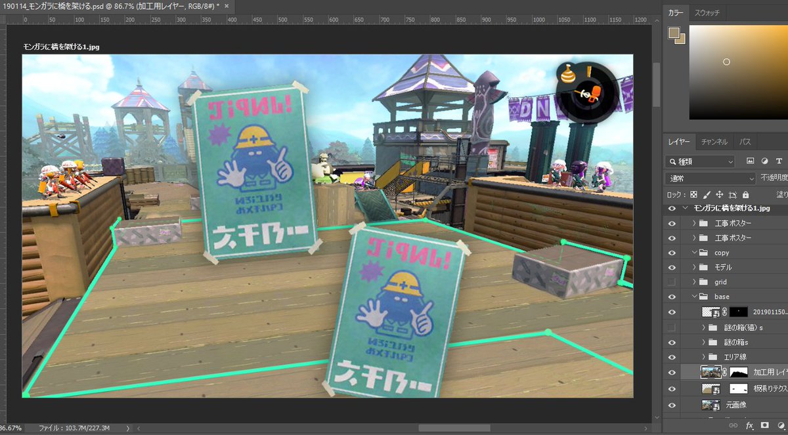
Task: Click the folder icon of the 謎の箱s group
Action: tap(713, 342)
